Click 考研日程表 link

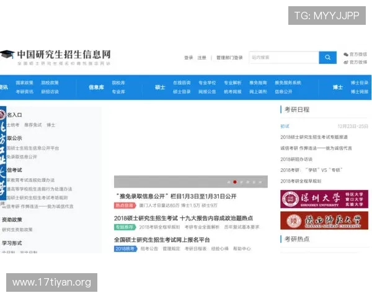pos(196,249)
